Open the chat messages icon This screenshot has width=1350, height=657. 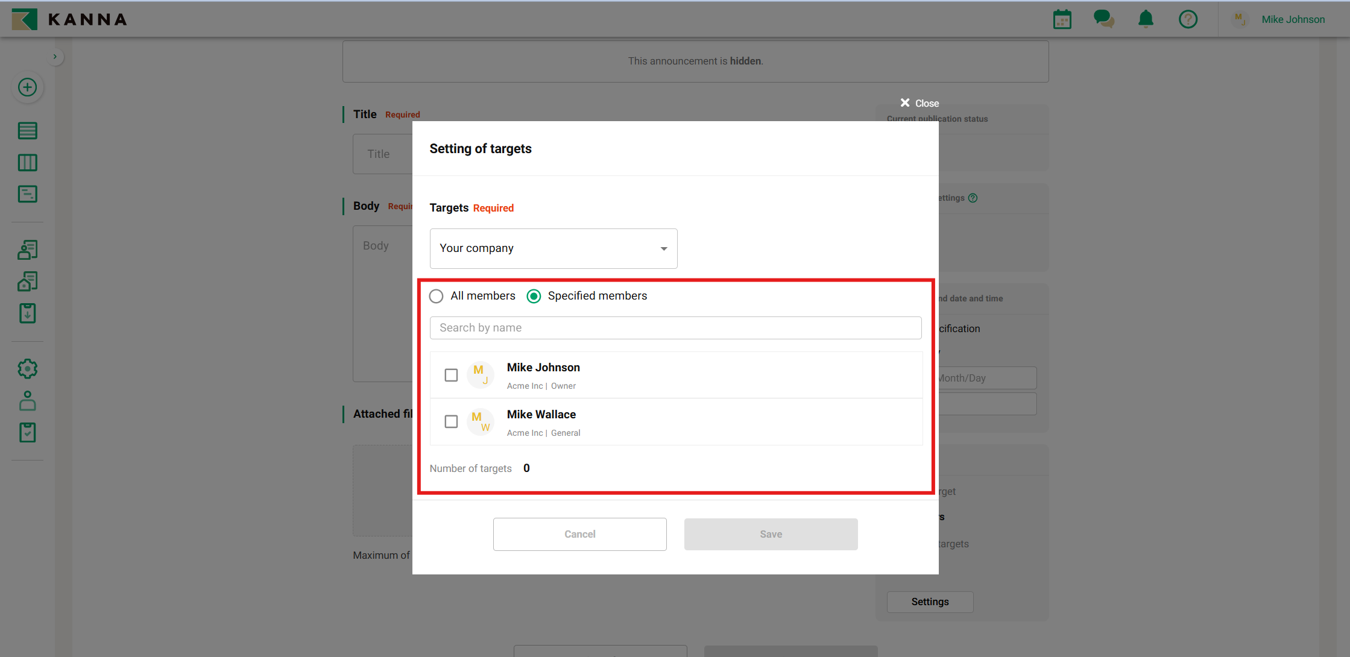[x=1103, y=19]
